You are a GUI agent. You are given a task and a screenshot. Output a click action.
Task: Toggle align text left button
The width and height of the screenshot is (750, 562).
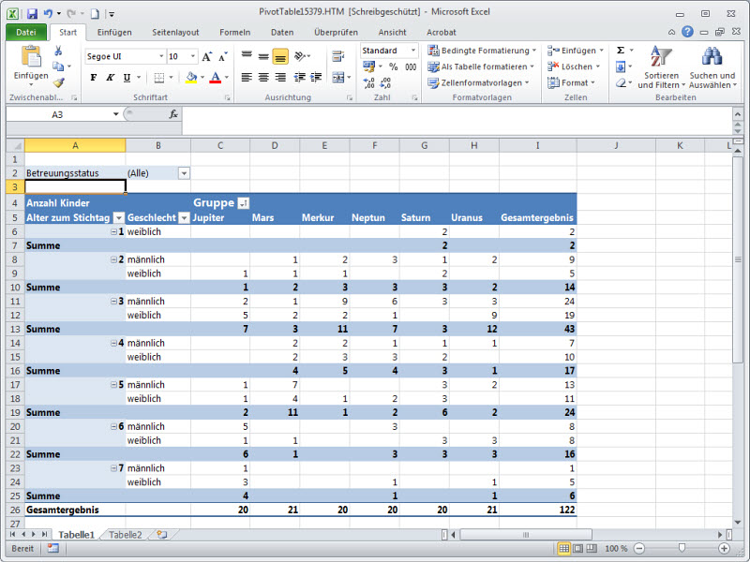tap(247, 78)
